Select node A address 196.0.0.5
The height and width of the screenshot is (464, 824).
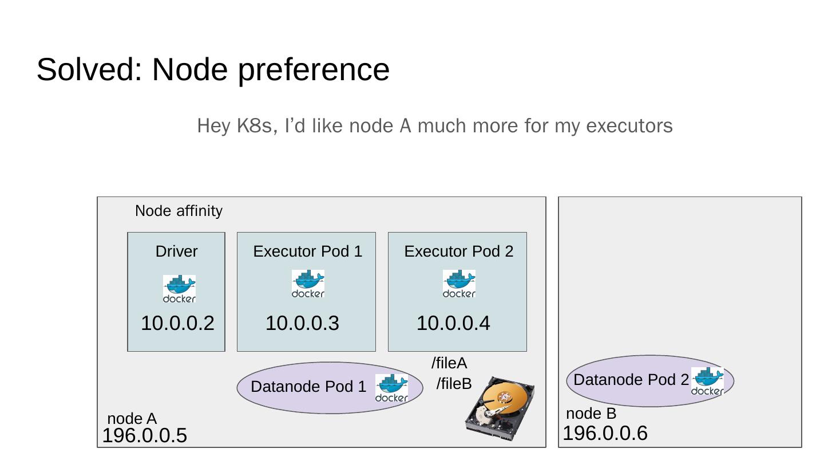[145, 436]
